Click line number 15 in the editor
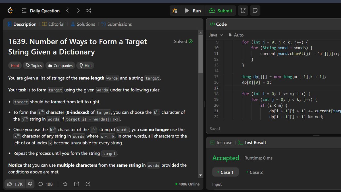Viewport: 341px width, 192px height. coord(216,77)
